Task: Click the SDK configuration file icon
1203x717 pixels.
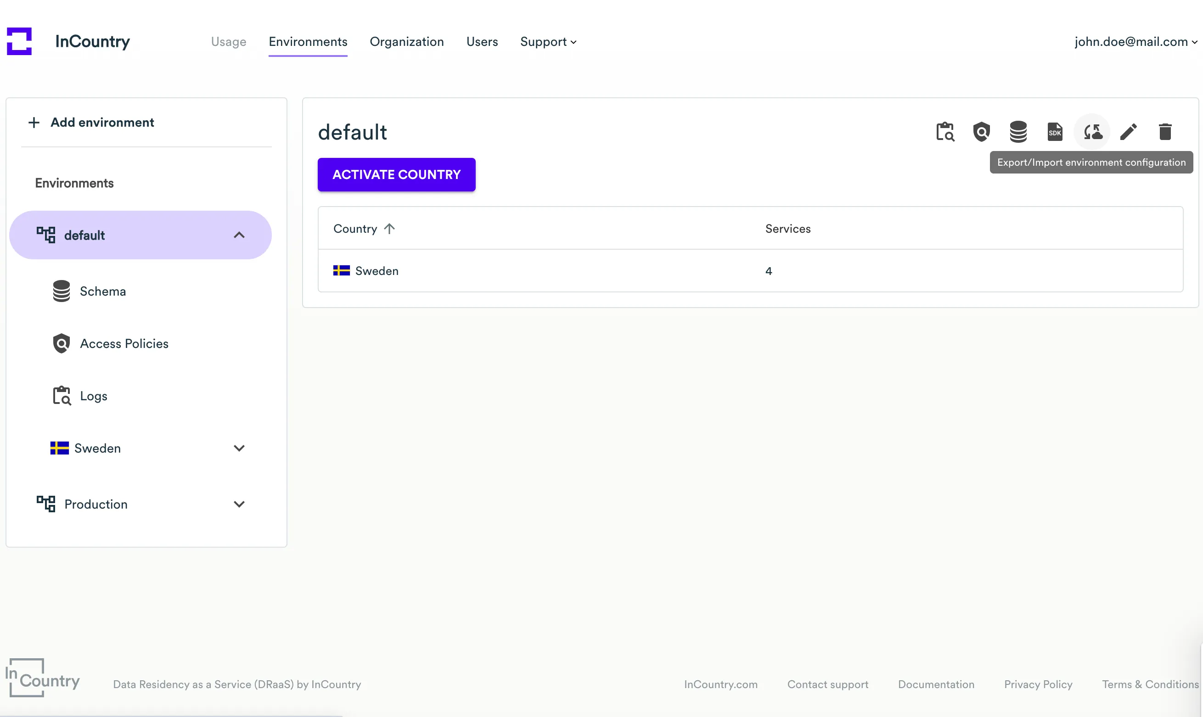Action: pos(1055,132)
